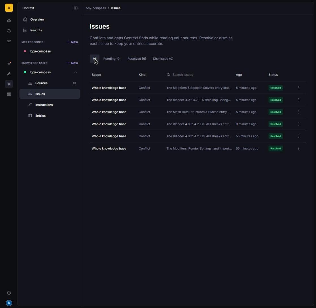Open the sparkle icon with orange dot
This screenshot has width=316, height=308.
point(9,63)
